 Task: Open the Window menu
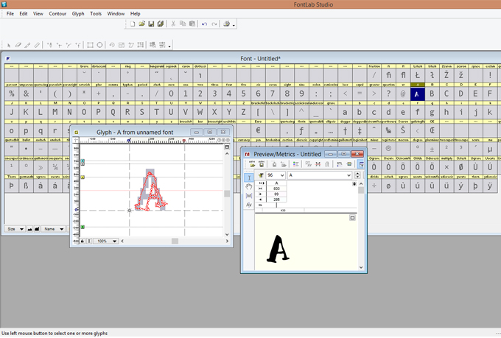coord(116,14)
